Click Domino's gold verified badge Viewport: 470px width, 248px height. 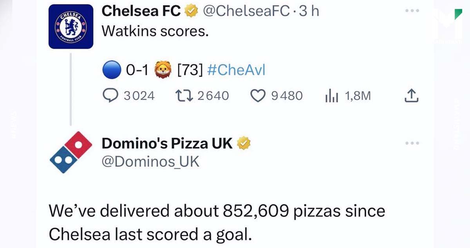pos(243,143)
